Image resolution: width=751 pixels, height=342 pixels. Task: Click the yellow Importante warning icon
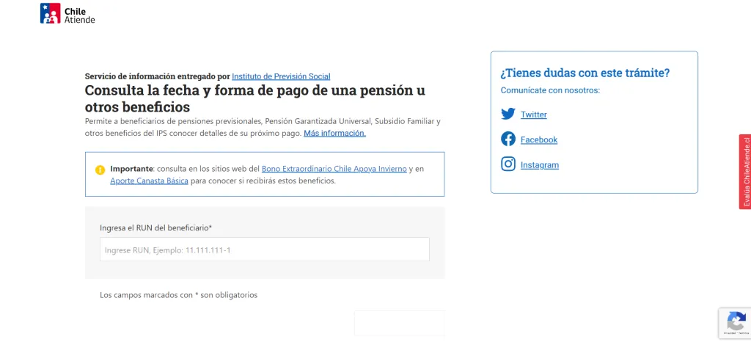(100, 170)
